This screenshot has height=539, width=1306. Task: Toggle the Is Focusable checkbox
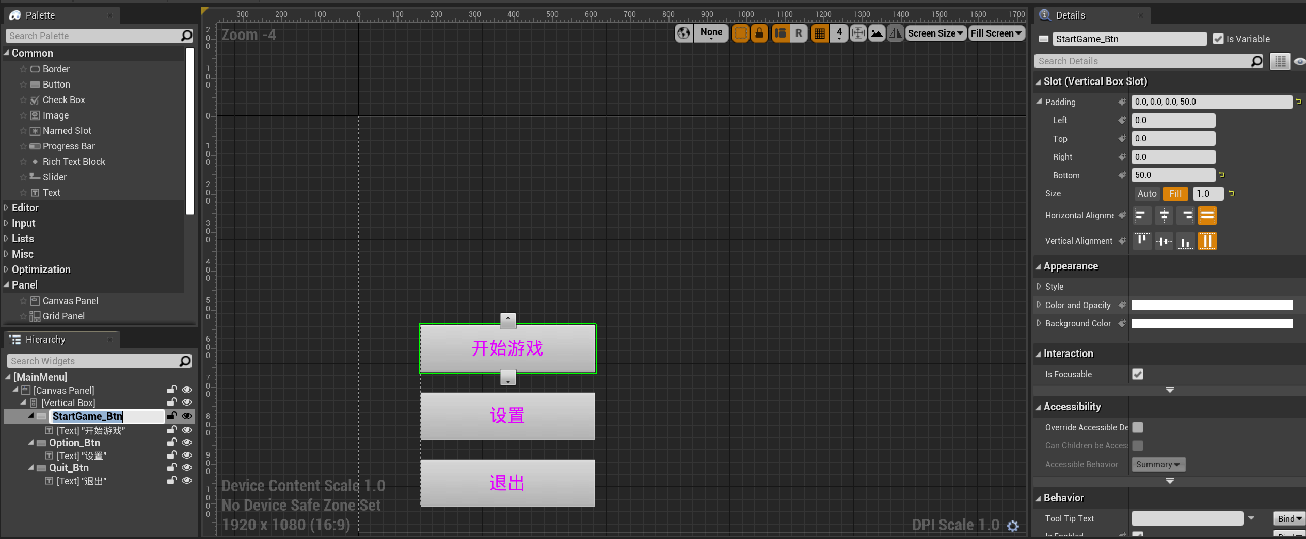pyautogui.click(x=1138, y=374)
